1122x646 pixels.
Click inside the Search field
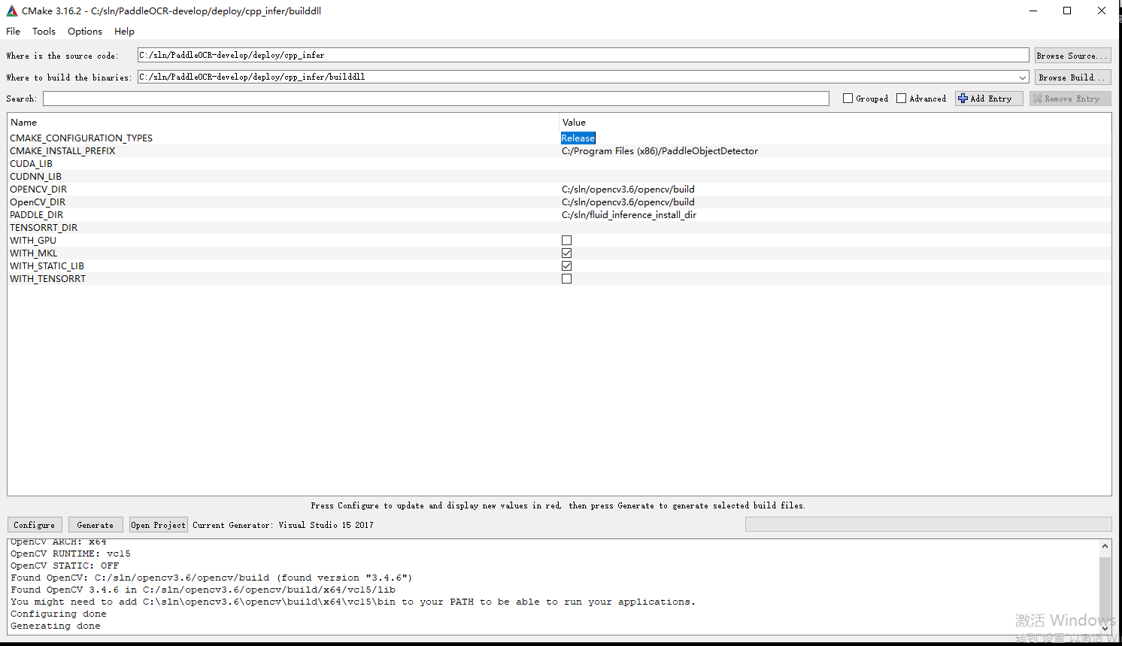point(435,98)
